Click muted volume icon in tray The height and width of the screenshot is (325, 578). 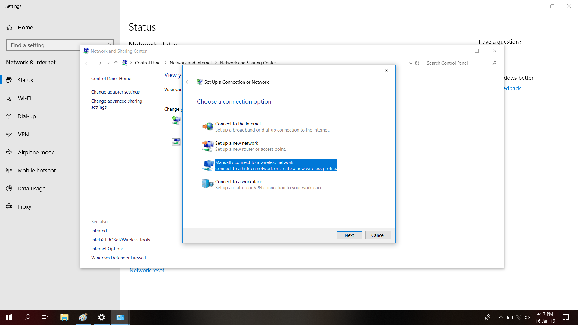coord(528,317)
